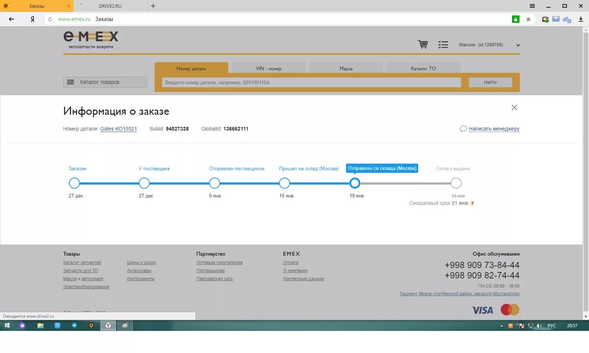Close the Заказы browser tab
Image resolution: width=589 pixels, height=353 pixels.
click(68, 6)
